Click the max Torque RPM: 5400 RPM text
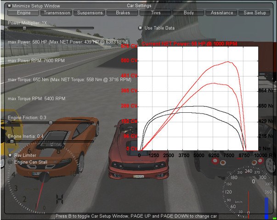277x220 pixels. (x=37, y=99)
